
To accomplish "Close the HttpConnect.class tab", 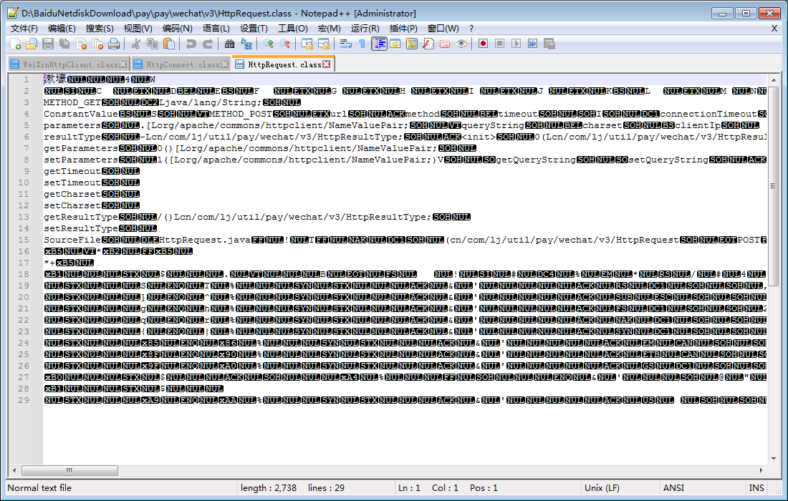I will 225,64.
